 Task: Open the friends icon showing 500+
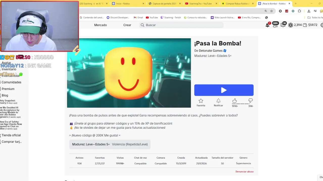(x=276, y=25)
